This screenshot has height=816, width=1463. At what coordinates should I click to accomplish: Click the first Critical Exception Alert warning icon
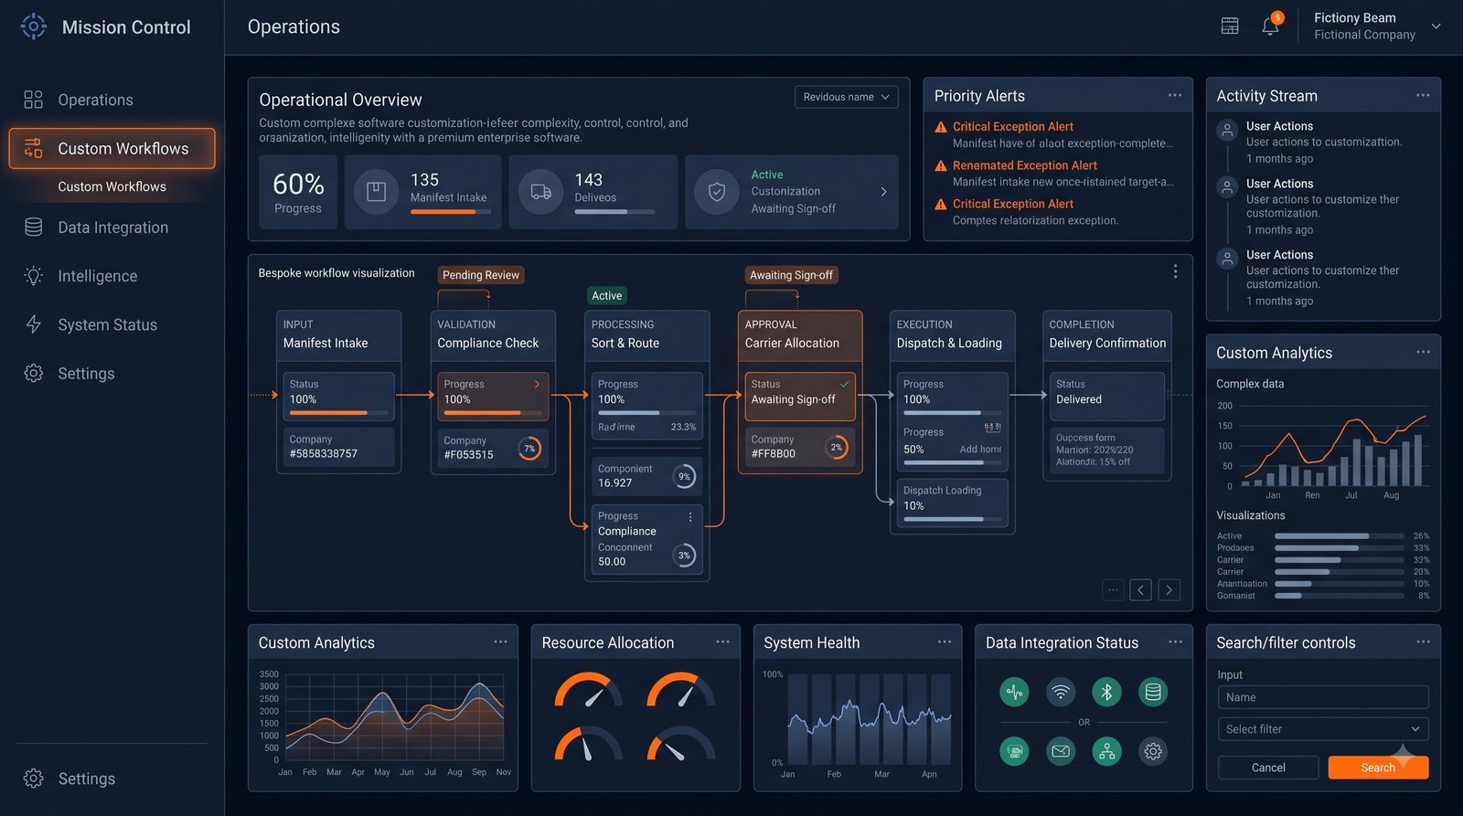(x=940, y=127)
